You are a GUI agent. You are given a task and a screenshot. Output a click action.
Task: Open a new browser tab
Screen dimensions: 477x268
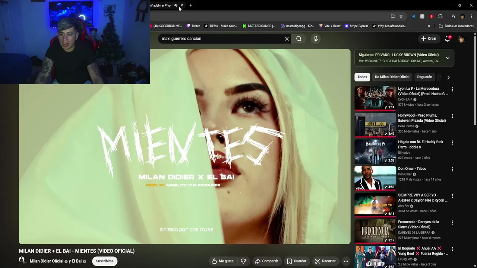191,5
